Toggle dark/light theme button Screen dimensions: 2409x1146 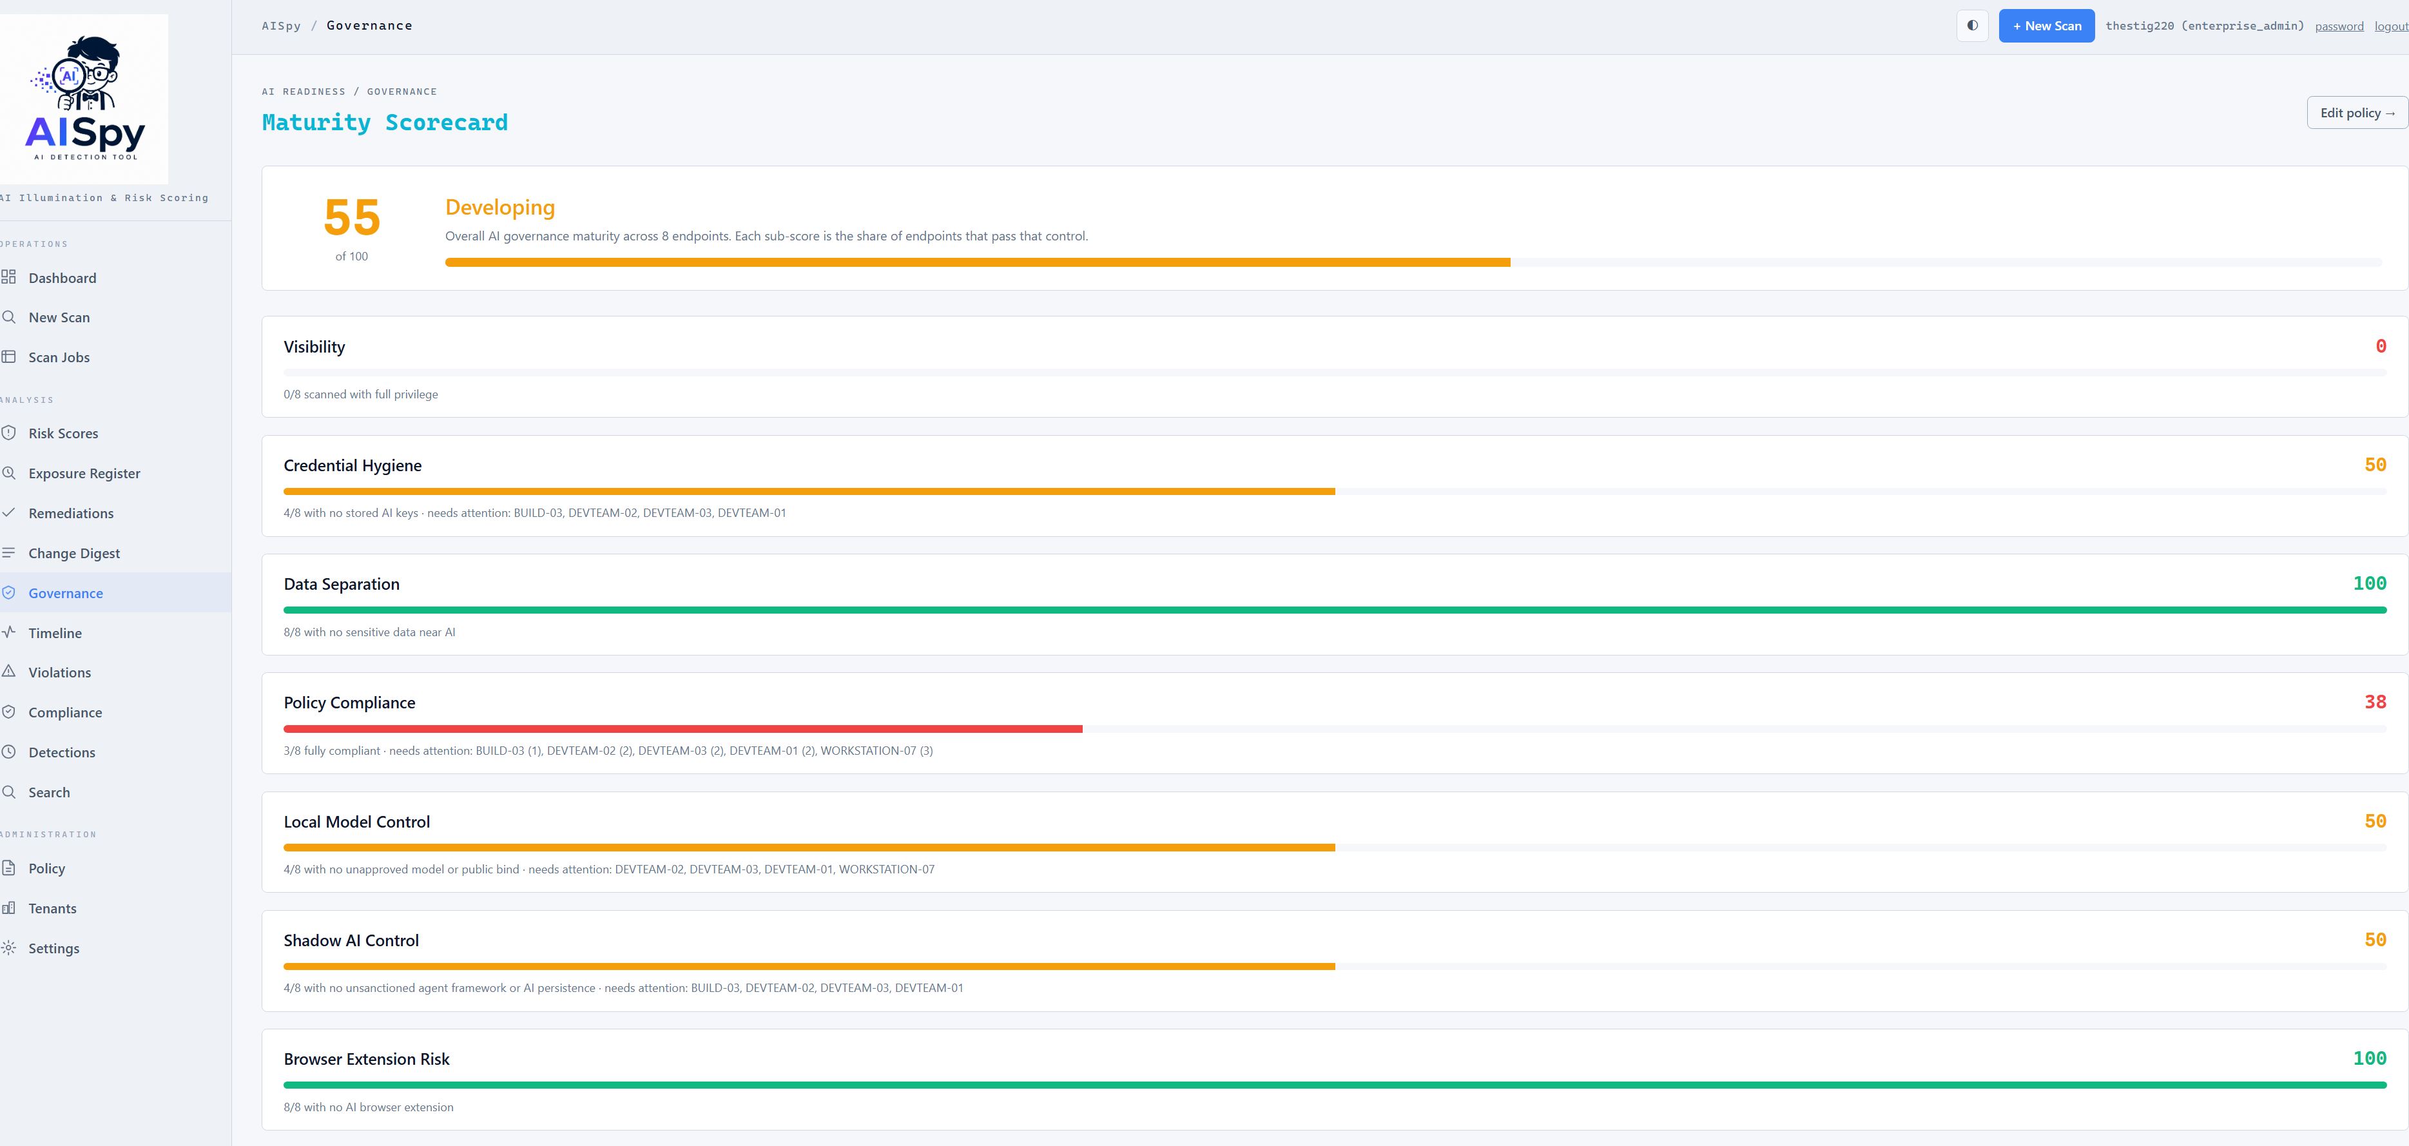tap(1972, 25)
